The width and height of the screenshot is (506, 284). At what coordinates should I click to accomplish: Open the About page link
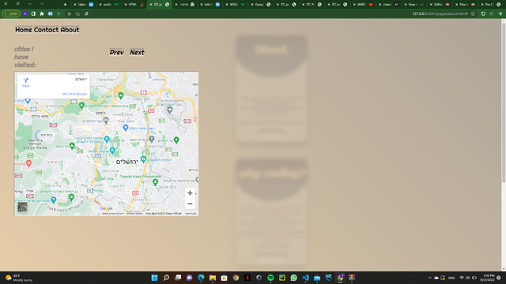tap(70, 30)
